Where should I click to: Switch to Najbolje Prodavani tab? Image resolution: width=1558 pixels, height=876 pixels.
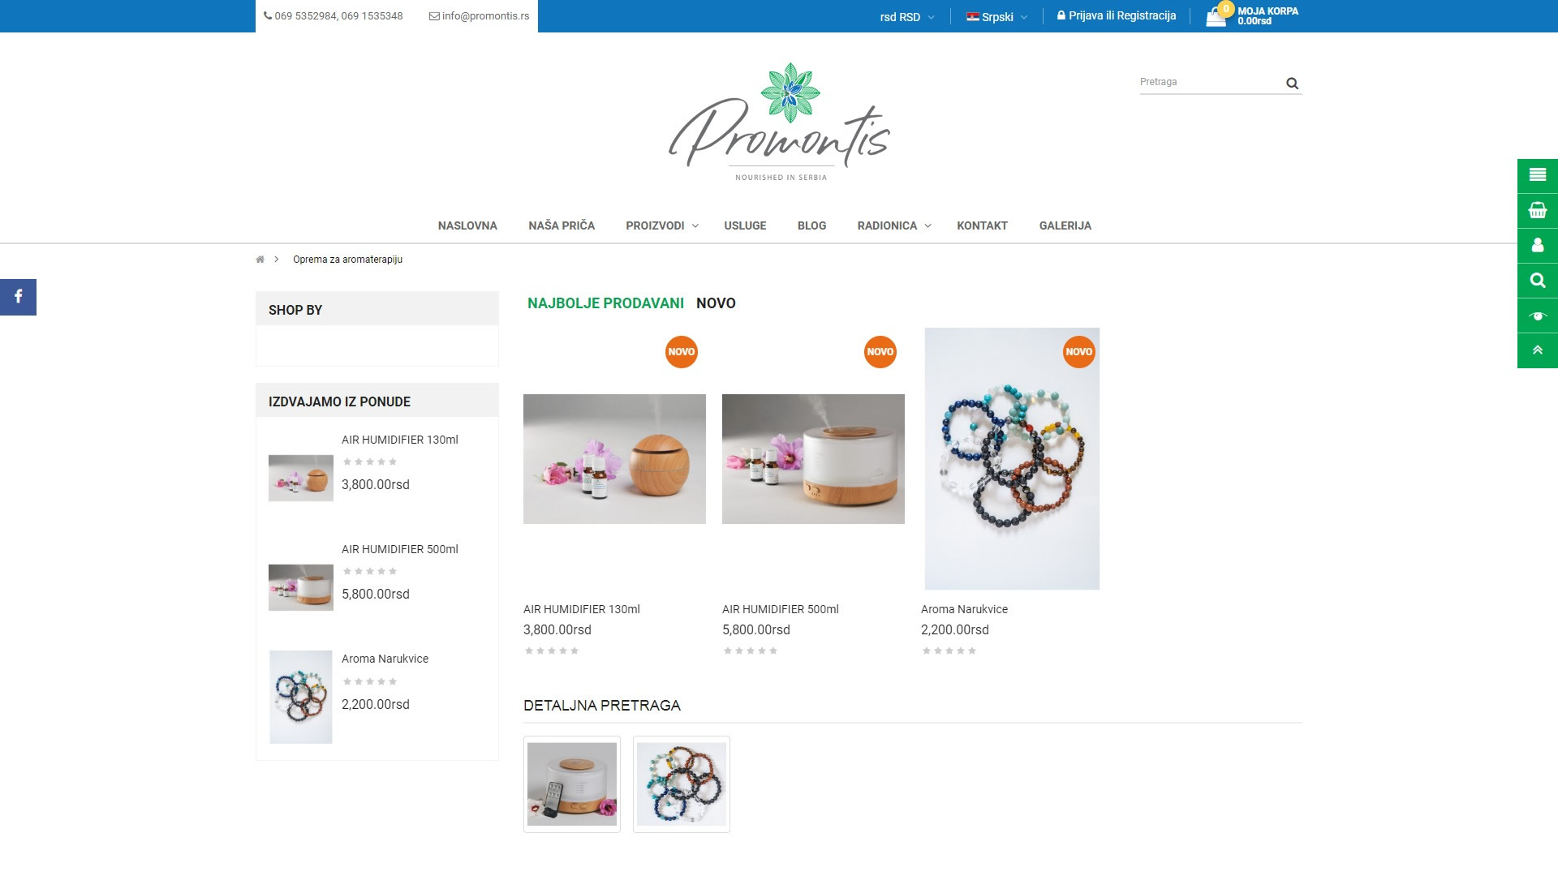tap(605, 303)
